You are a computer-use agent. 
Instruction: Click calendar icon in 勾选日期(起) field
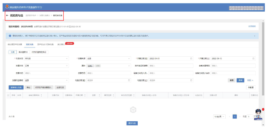point(129,80)
